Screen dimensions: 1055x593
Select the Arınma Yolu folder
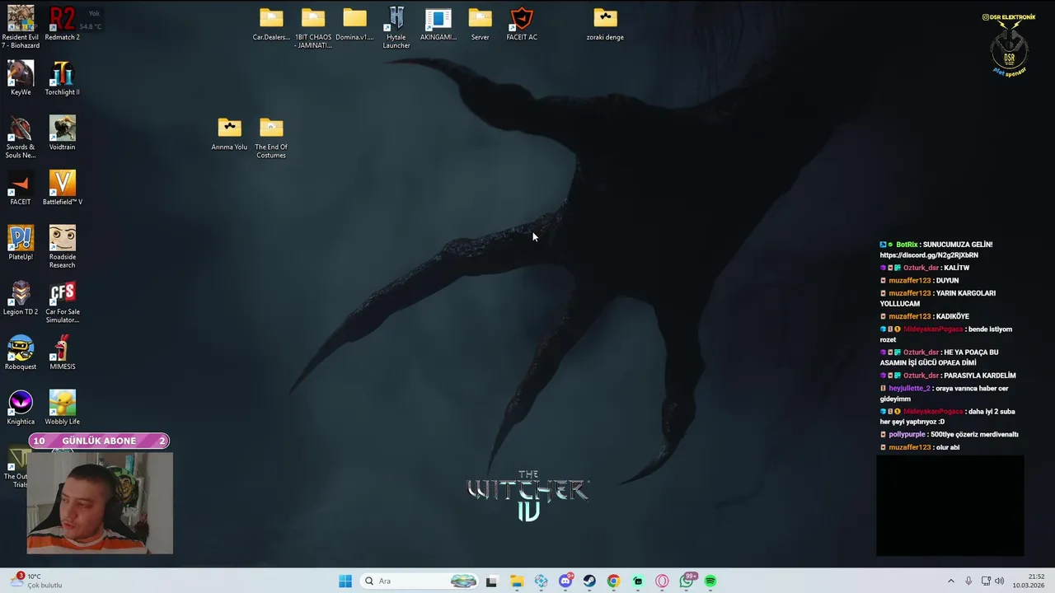point(229,133)
